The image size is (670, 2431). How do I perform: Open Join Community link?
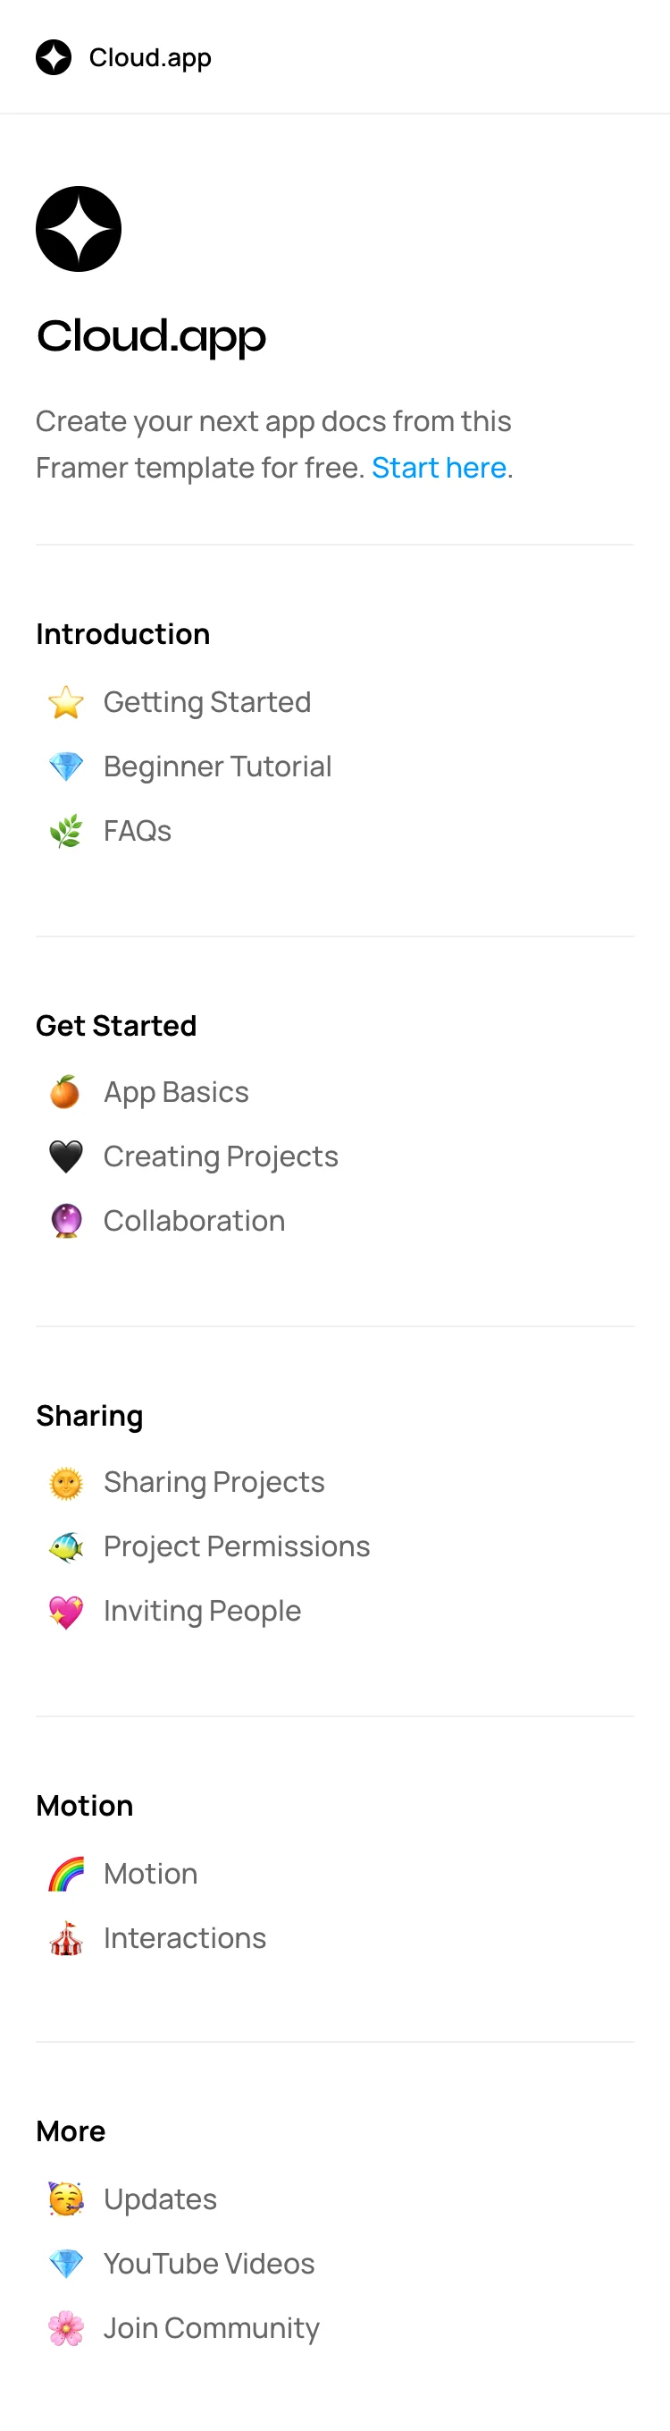point(212,2327)
